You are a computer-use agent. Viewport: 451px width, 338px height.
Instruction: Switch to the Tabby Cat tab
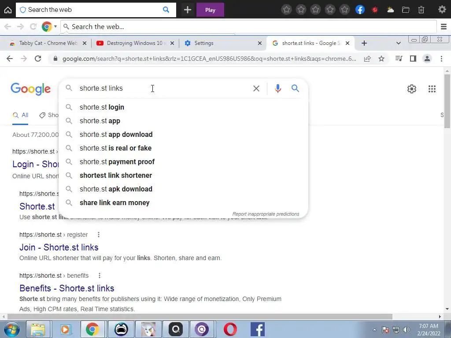tap(48, 43)
